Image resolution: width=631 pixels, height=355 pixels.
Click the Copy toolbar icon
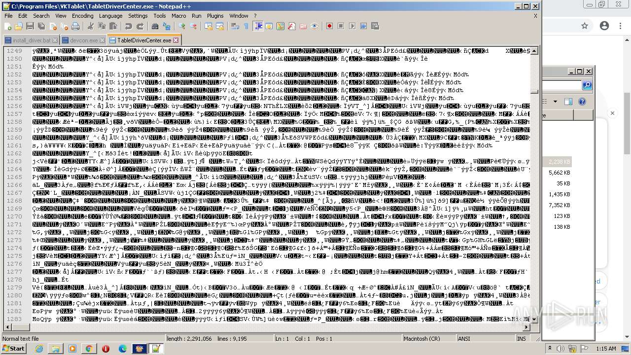click(102, 26)
